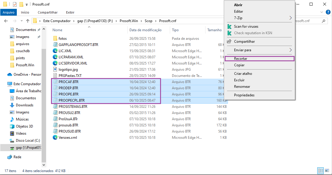The width and height of the screenshot is (332, 175).
Task: Click the navigation pane vertical scrollbar
Action: 44,97
